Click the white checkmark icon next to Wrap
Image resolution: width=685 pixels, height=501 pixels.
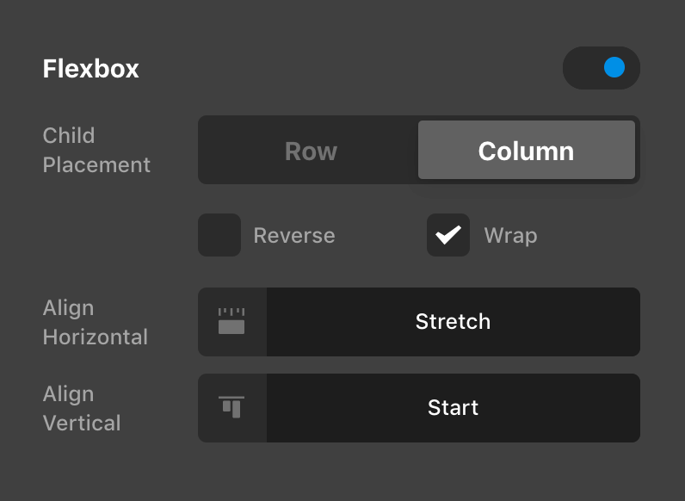[448, 236]
